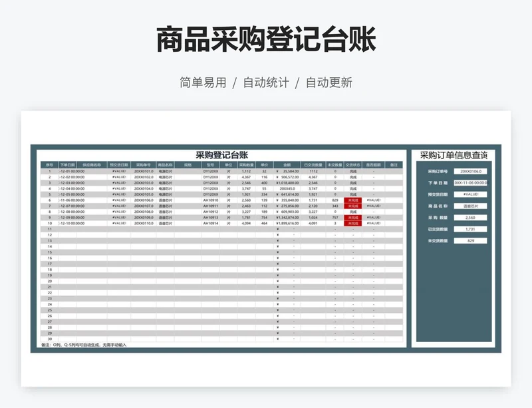Click the red 未完成 status in row 10

(353, 224)
